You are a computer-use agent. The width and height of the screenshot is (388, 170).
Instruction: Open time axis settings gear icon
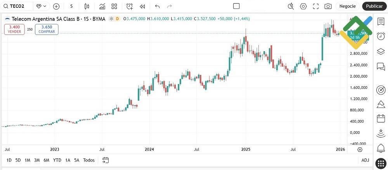pos(360,149)
